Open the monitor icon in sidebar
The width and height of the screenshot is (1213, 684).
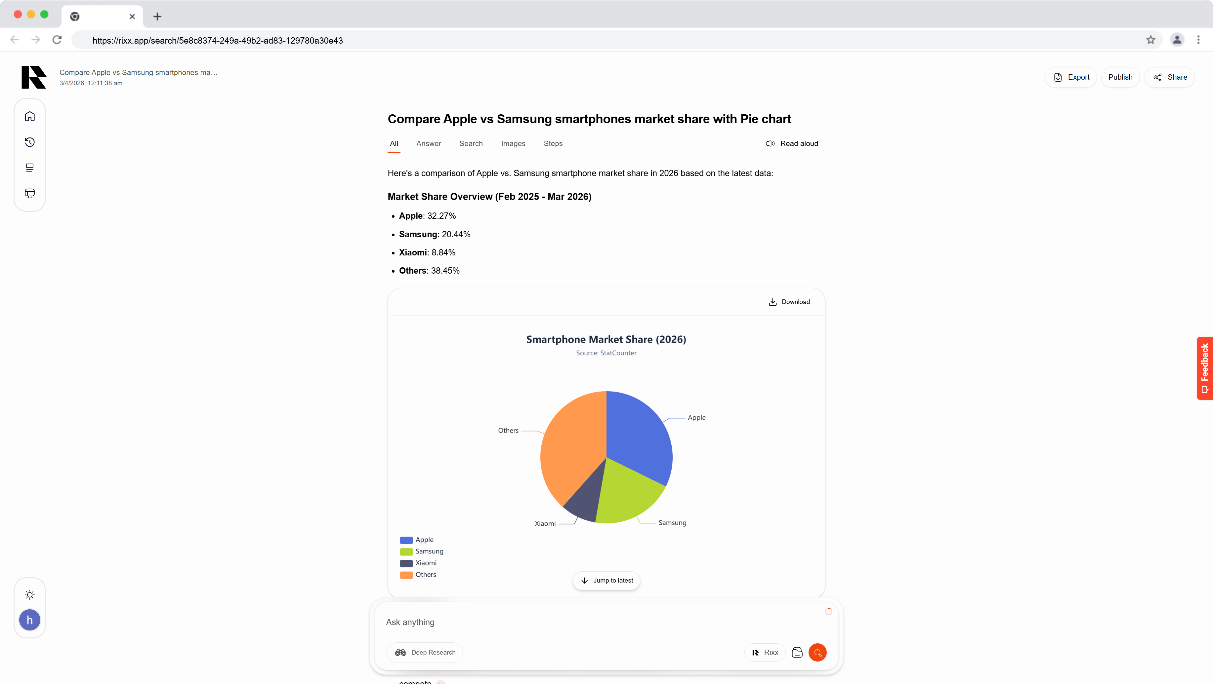30,193
